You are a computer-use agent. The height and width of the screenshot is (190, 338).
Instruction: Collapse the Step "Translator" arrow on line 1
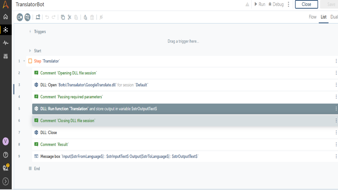[24, 61]
